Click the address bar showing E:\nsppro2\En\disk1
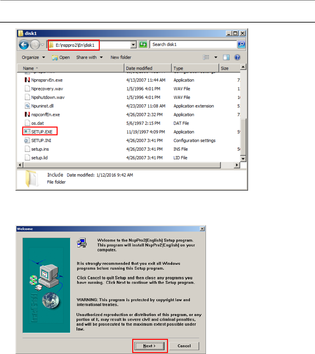Screen dimensions: 315x354 click(89, 45)
